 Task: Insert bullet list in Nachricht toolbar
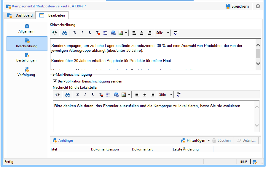coord(108,95)
